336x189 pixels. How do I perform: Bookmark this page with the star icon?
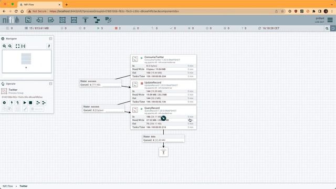pyautogui.click(x=282, y=11)
